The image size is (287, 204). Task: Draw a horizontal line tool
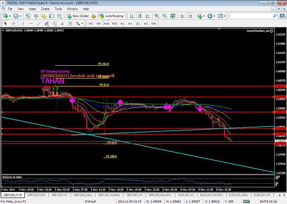(31, 23)
